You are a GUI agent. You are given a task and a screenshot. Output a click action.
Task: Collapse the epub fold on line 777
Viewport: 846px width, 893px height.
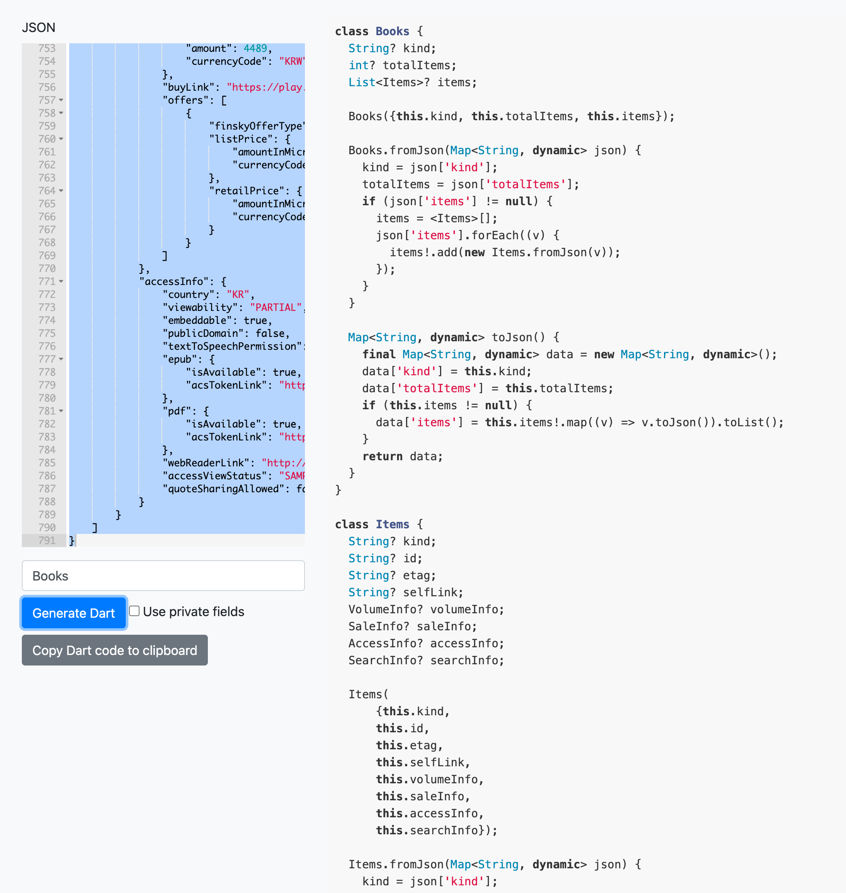point(61,359)
